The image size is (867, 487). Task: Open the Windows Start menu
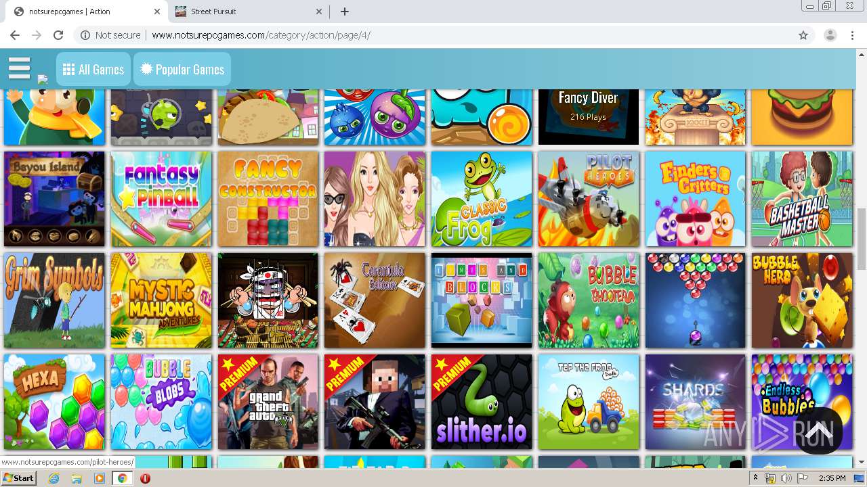pyautogui.click(x=19, y=478)
